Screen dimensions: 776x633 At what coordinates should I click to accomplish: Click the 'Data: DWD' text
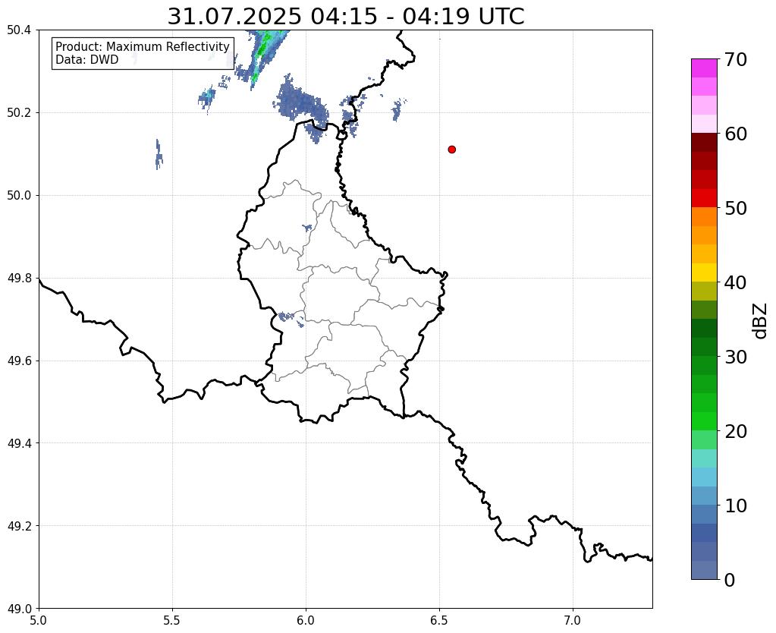click(87, 60)
